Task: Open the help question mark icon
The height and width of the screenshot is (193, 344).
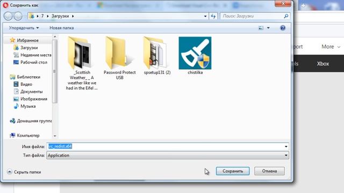Action: (x=283, y=28)
